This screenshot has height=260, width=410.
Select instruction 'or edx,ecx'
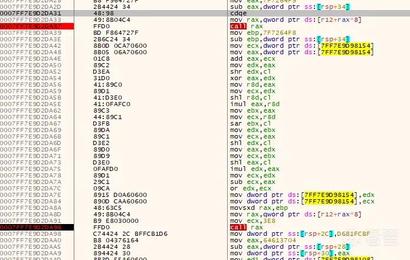[x=251, y=189]
